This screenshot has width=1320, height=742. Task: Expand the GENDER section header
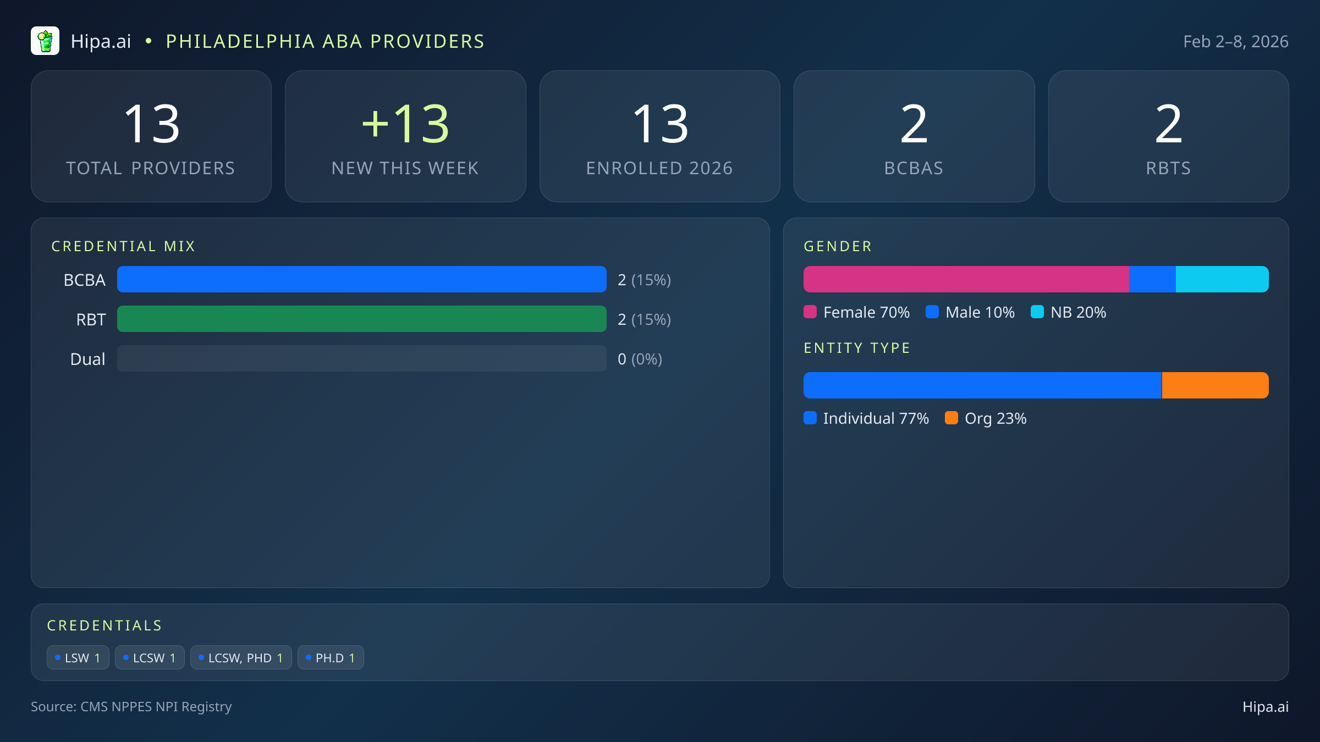pos(838,246)
